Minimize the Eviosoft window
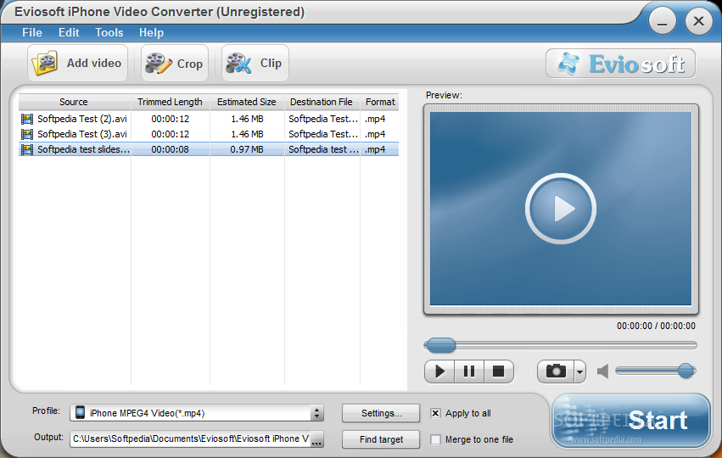 (662, 21)
